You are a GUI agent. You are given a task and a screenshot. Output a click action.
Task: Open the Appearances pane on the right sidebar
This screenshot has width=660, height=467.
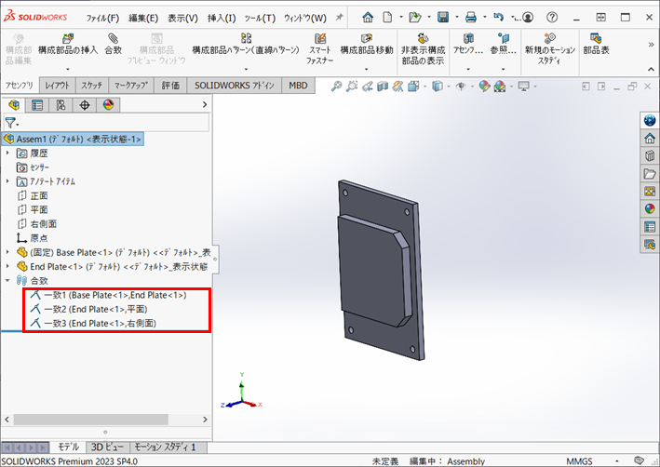650,208
